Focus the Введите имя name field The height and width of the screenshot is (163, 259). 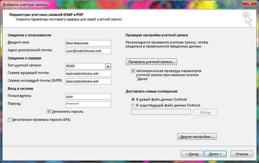tap(88, 43)
